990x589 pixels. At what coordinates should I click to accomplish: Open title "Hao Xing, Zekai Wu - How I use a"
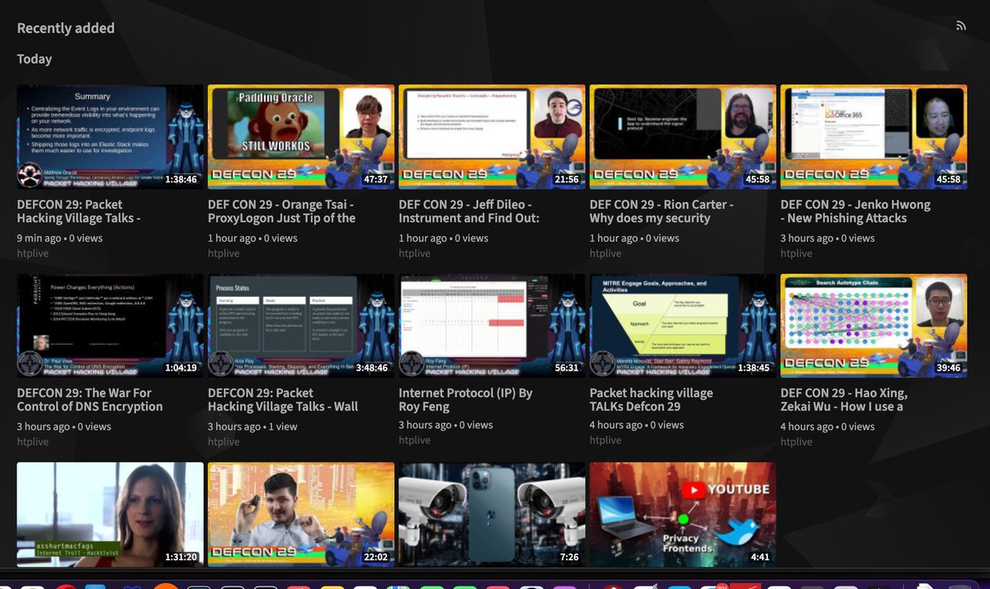click(x=844, y=400)
